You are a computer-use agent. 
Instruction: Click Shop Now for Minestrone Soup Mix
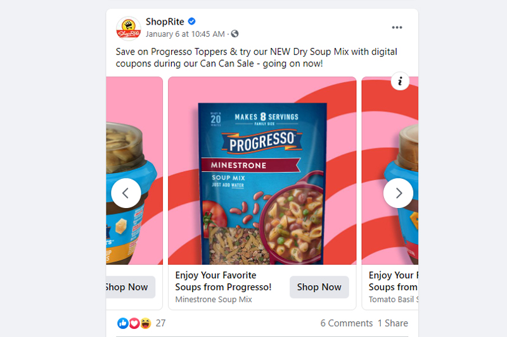(319, 287)
